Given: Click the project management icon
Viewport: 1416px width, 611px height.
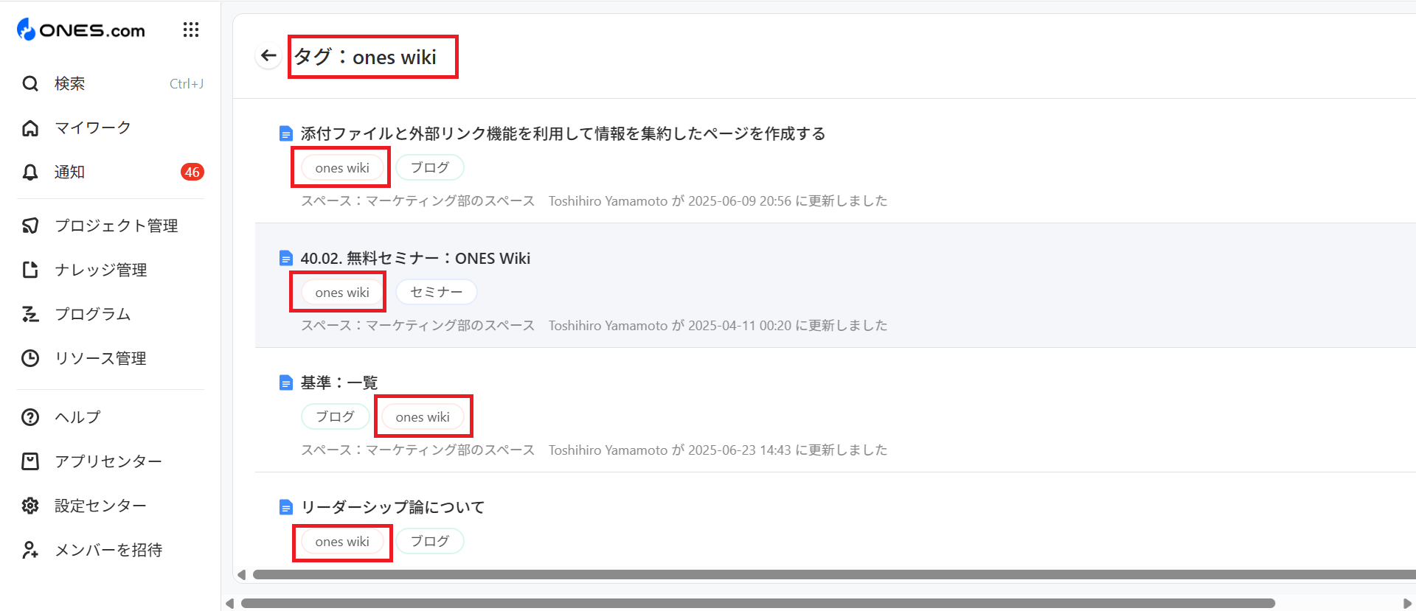Looking at the screenshot, I should (30, 226).
